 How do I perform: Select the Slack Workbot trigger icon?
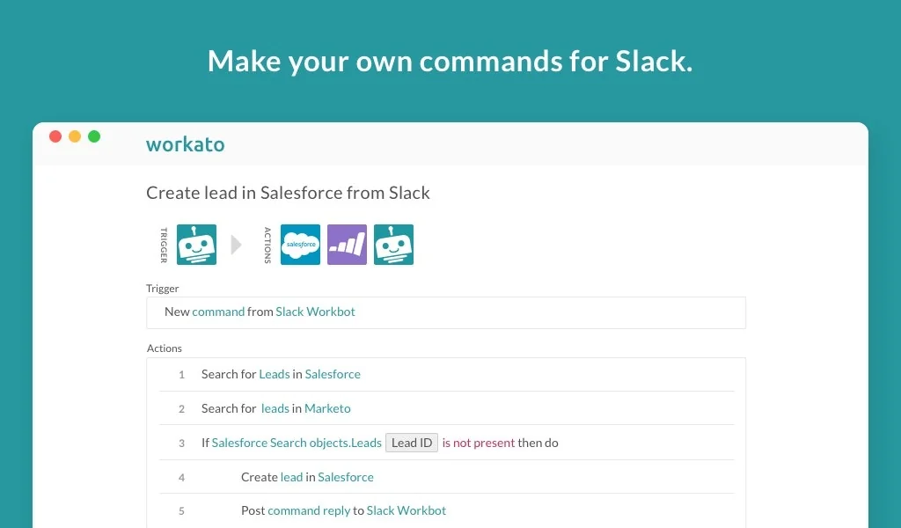195,245
